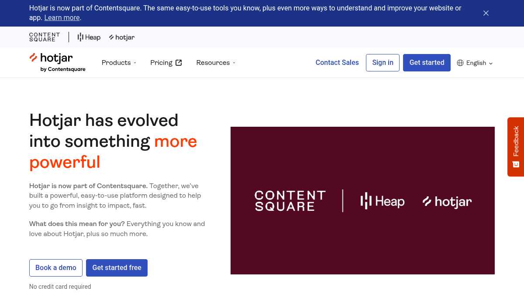Follow the Learn more link in banner

(x=62, y=18)
